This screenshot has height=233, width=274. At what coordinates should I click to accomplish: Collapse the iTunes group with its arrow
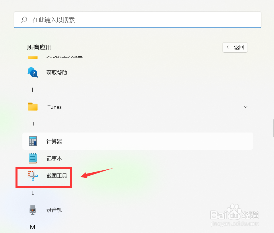[x=246, y=107]
